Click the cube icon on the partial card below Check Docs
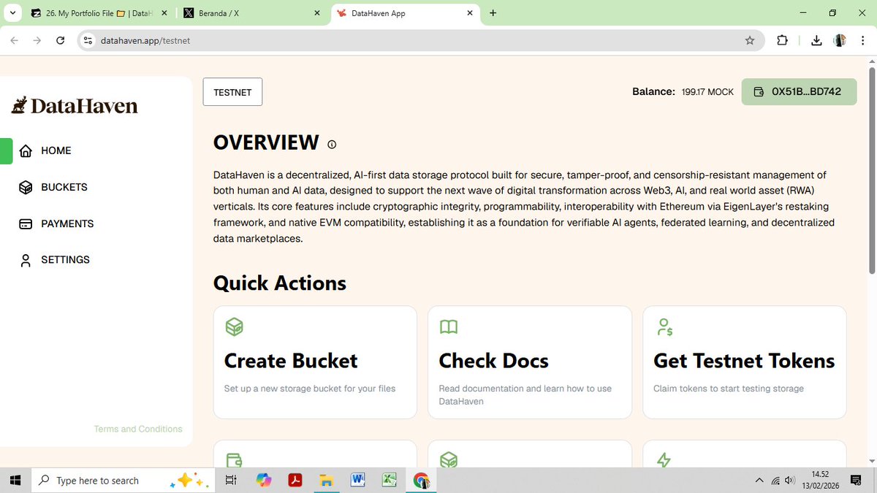Screen dimensions: 877x493 [449, 460]
